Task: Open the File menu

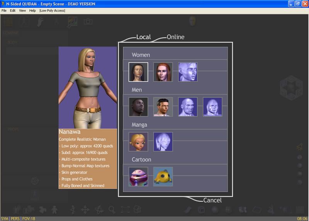Action: tap(4, 11)
